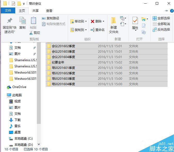174x152 pixels.
Task: Select folder 会议201602季度
Action: pos(106,46)
